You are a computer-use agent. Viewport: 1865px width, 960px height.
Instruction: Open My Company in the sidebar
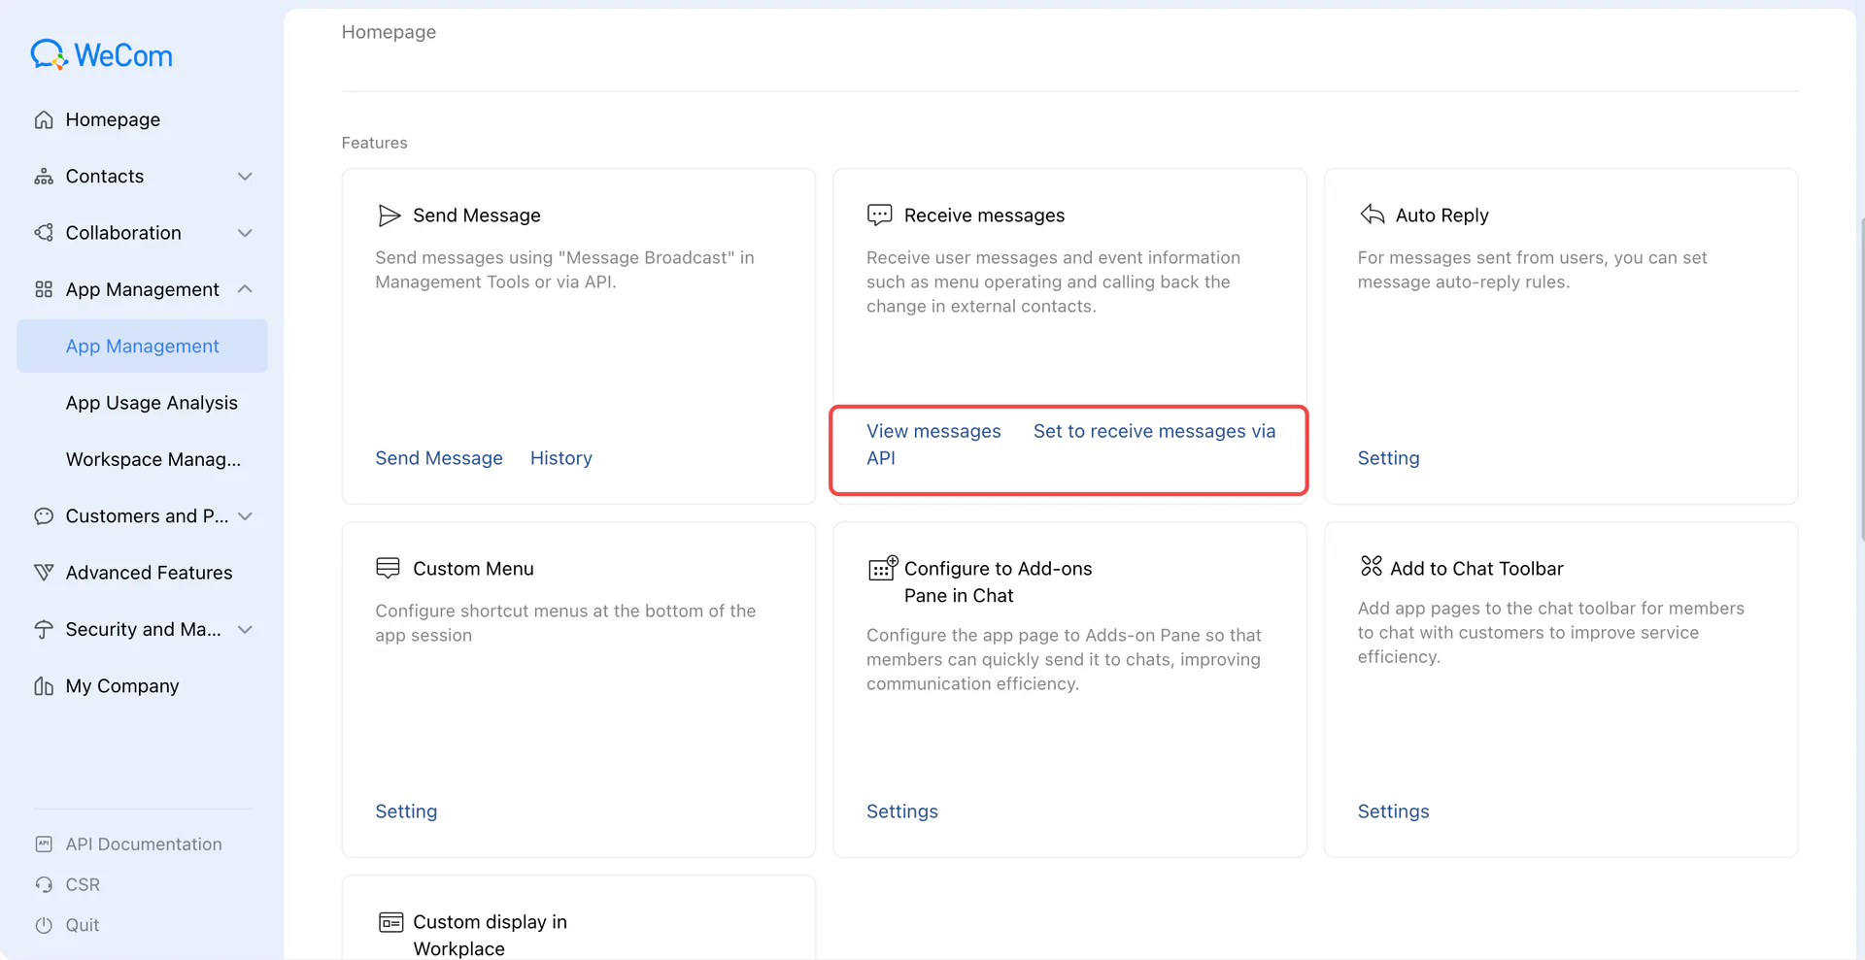[143, 686]
